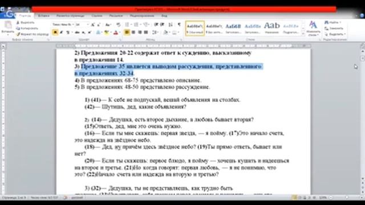Open the Mailings (Рассылки) tab
The image size is (365, 205).
click(116, 16)
